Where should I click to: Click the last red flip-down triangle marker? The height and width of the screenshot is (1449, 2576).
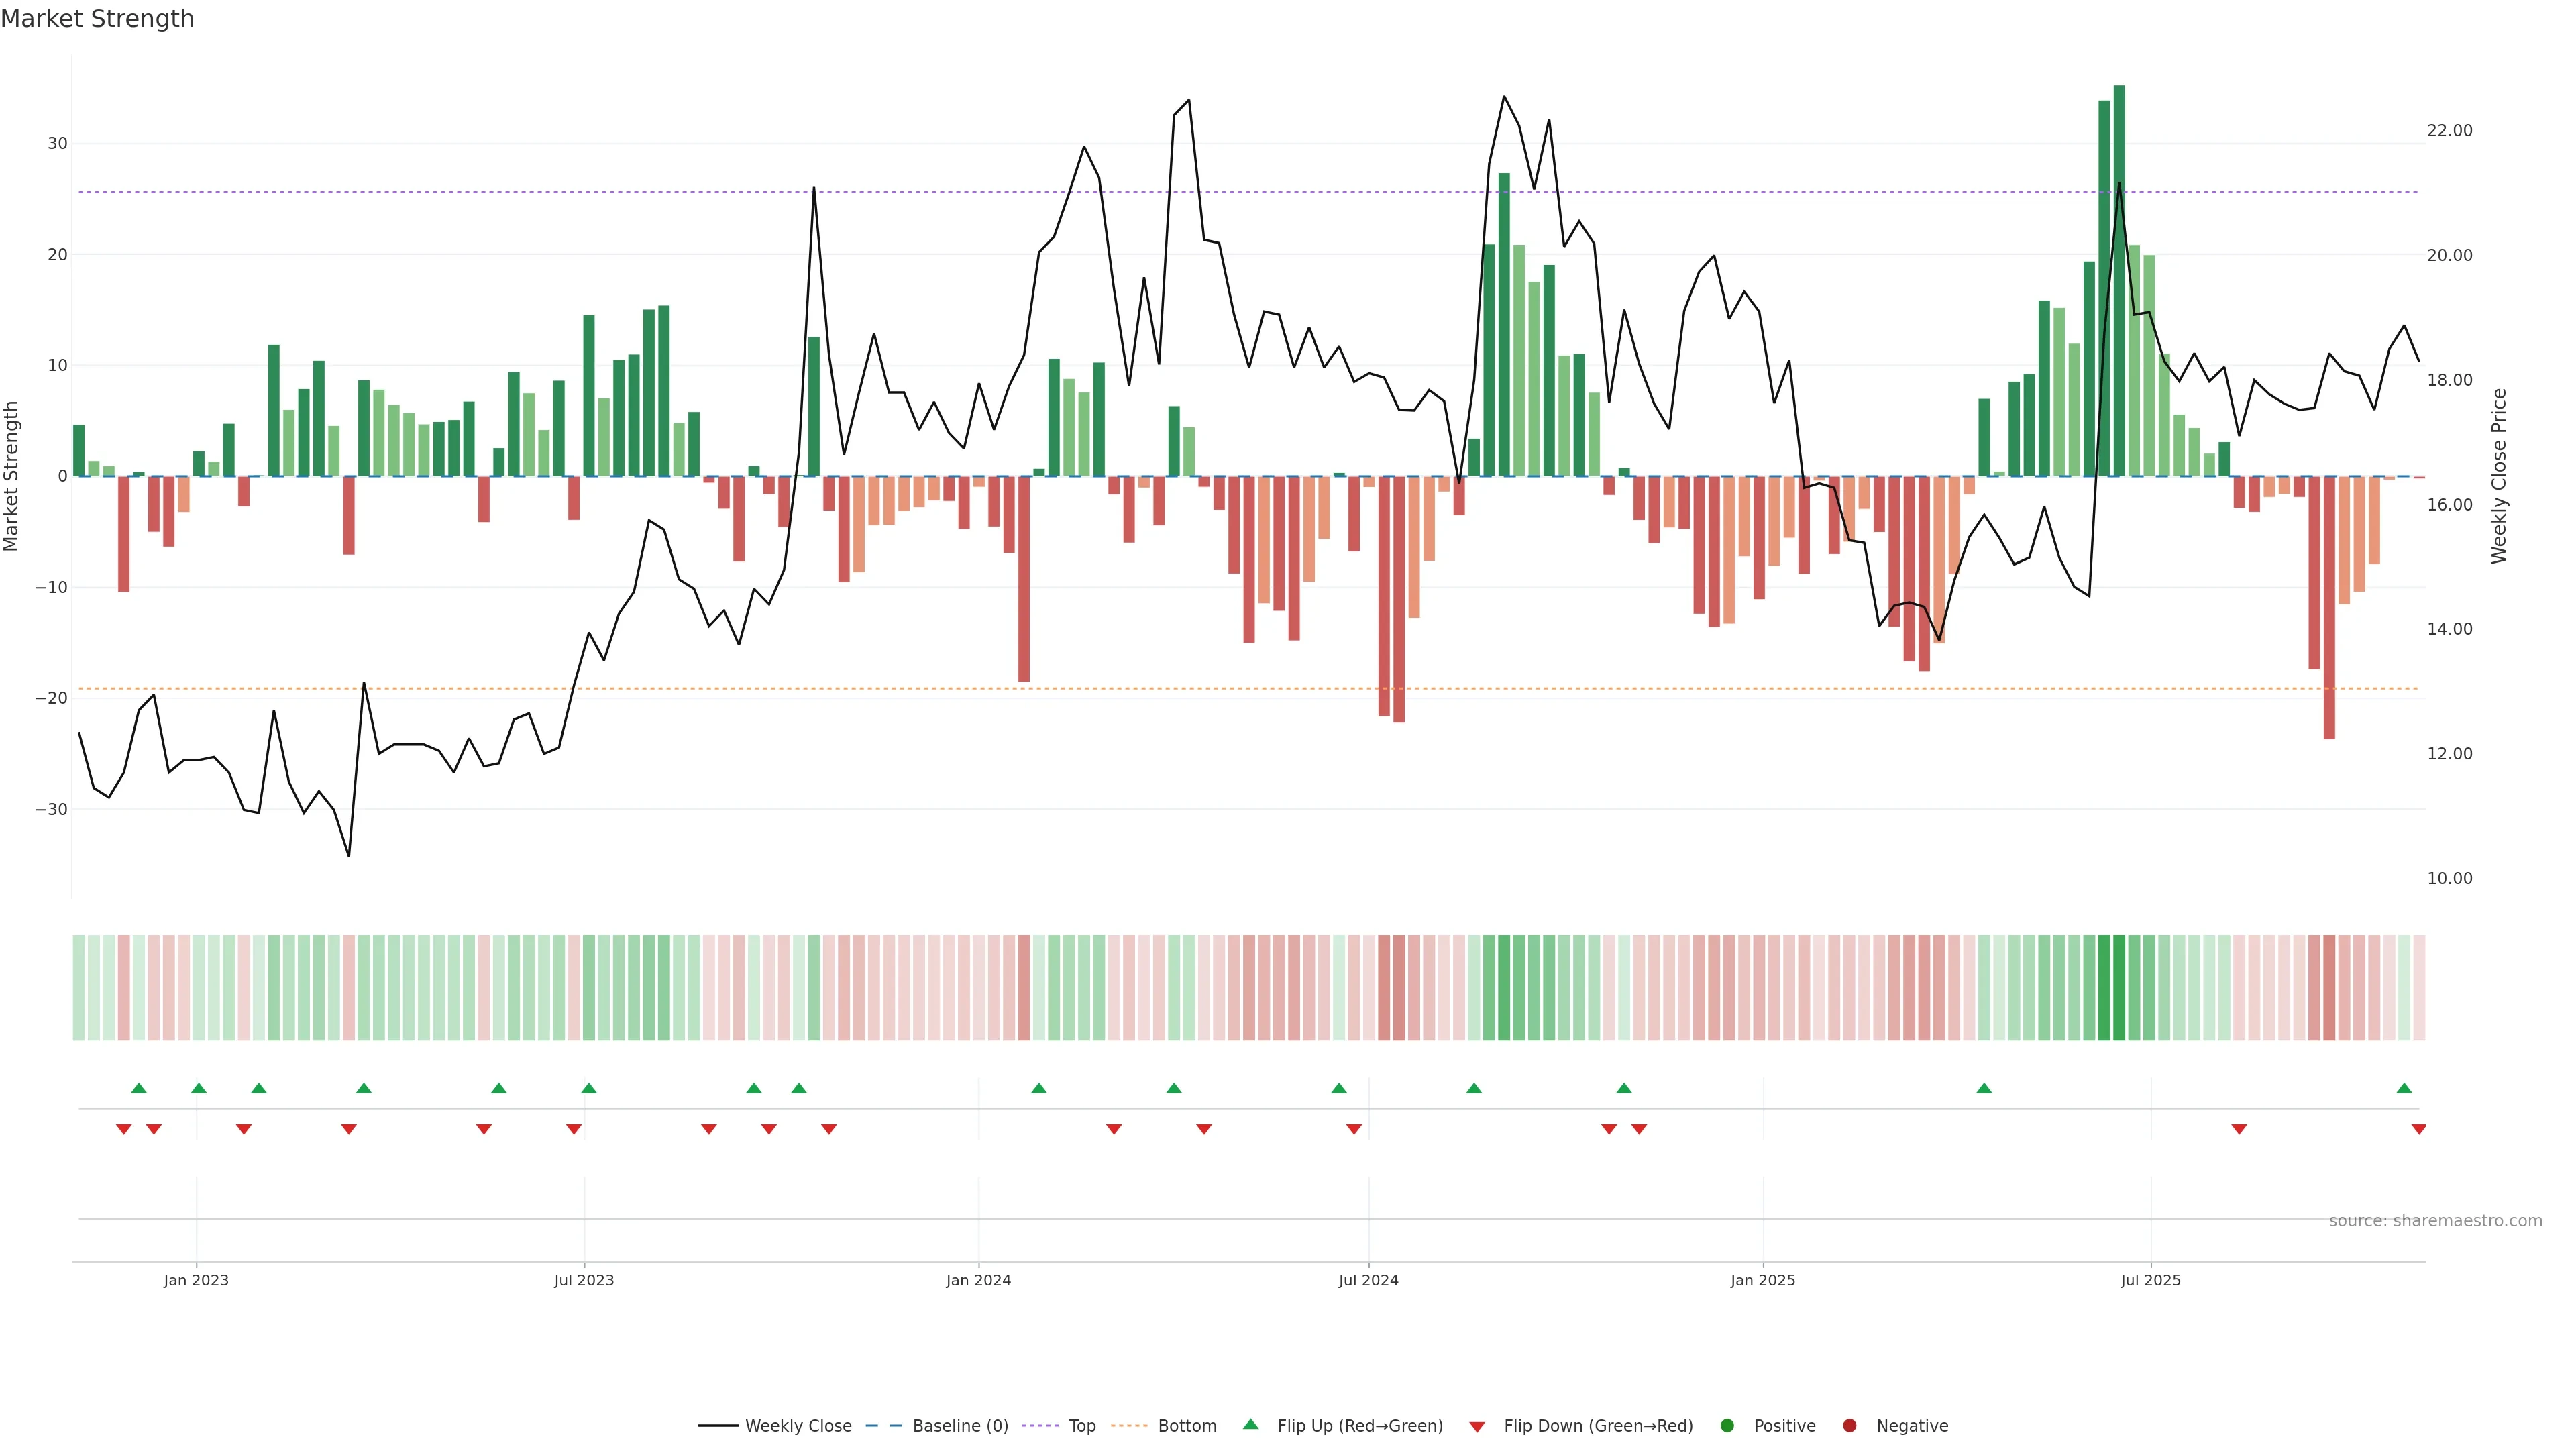pyautogui.click(x=2418, y=1129)
